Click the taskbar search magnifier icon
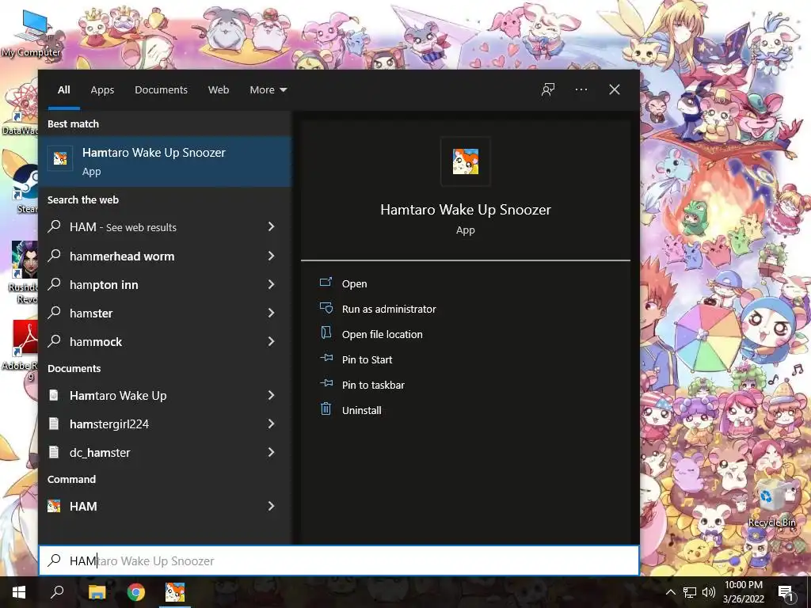Viewport: 811px width, 608px height. point(57,592)
